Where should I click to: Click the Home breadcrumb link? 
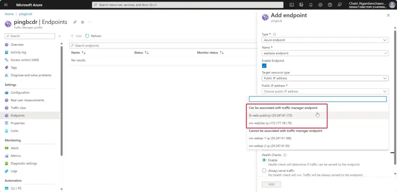[x=9, y=14]
